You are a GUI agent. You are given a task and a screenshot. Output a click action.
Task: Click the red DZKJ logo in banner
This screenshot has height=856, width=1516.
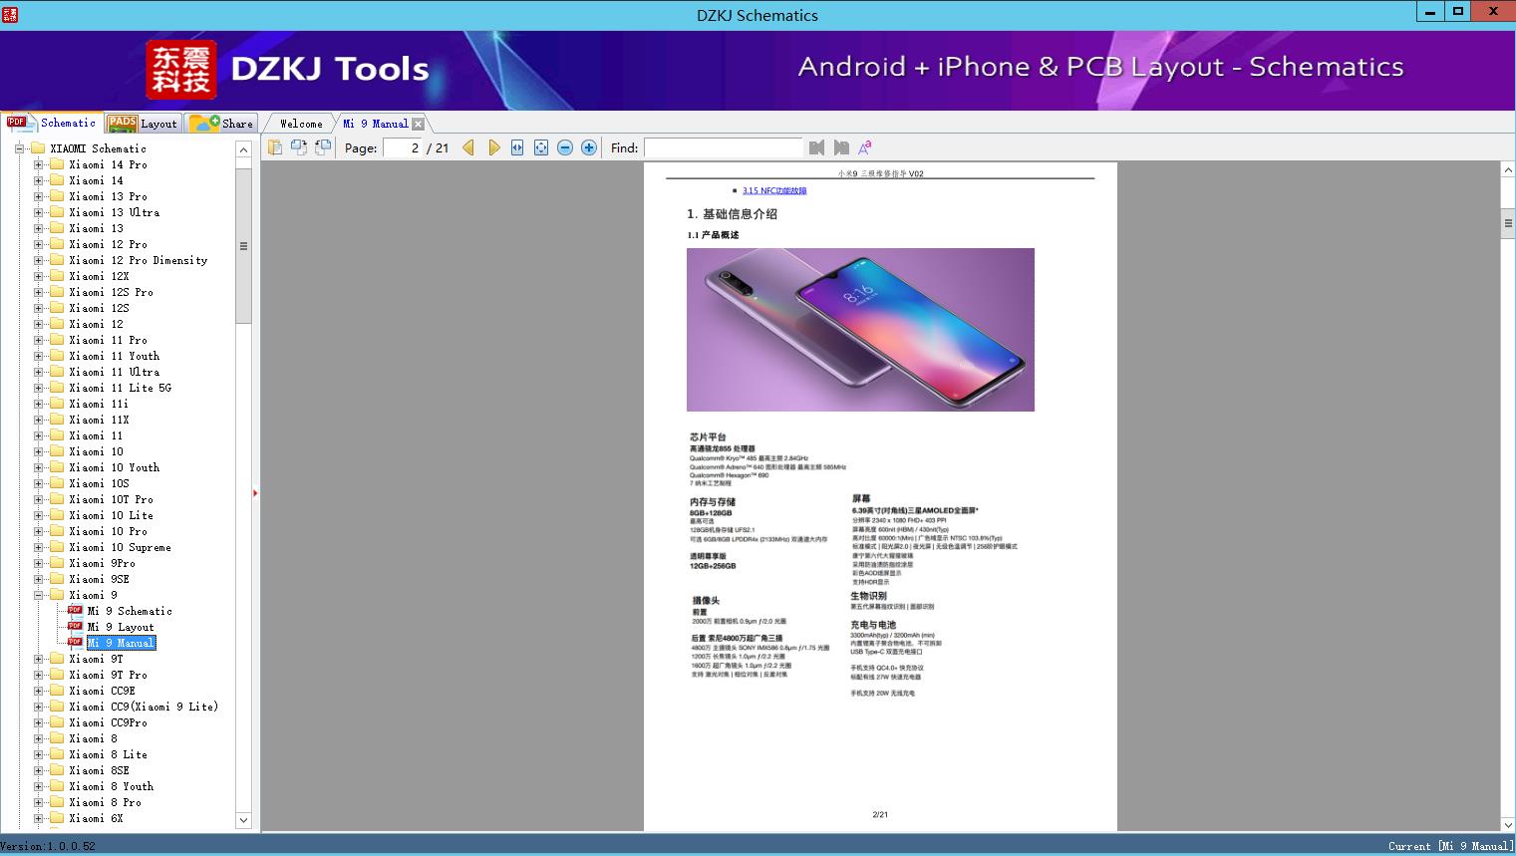tap(181, 70)
